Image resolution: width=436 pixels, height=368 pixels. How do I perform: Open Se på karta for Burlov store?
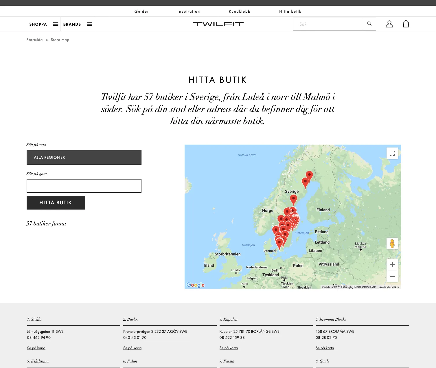tap(132, 348)
